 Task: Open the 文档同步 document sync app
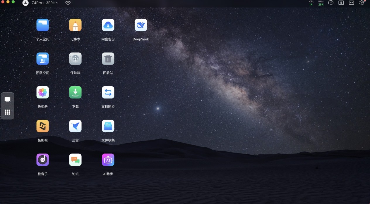click(108, 92)
